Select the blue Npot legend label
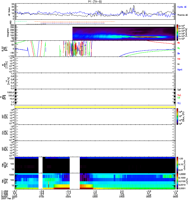The image size is (190, 202). [x=180, y=70]
